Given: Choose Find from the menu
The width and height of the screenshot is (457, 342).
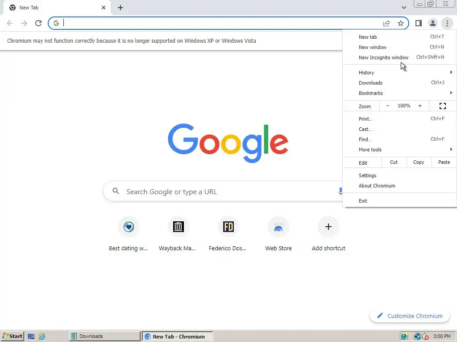Looking at the screenshot, I should [x=399, y=139].
